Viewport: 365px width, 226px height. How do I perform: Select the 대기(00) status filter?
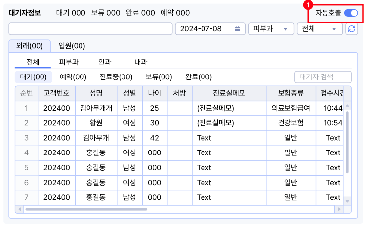[33, 77]
